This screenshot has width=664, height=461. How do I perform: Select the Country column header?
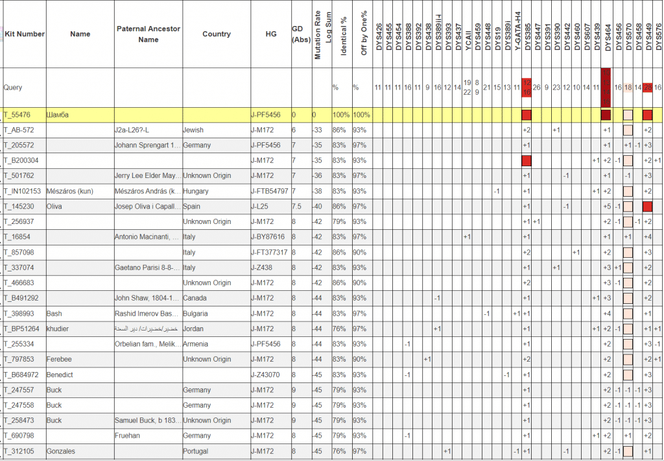pos(216,34)
